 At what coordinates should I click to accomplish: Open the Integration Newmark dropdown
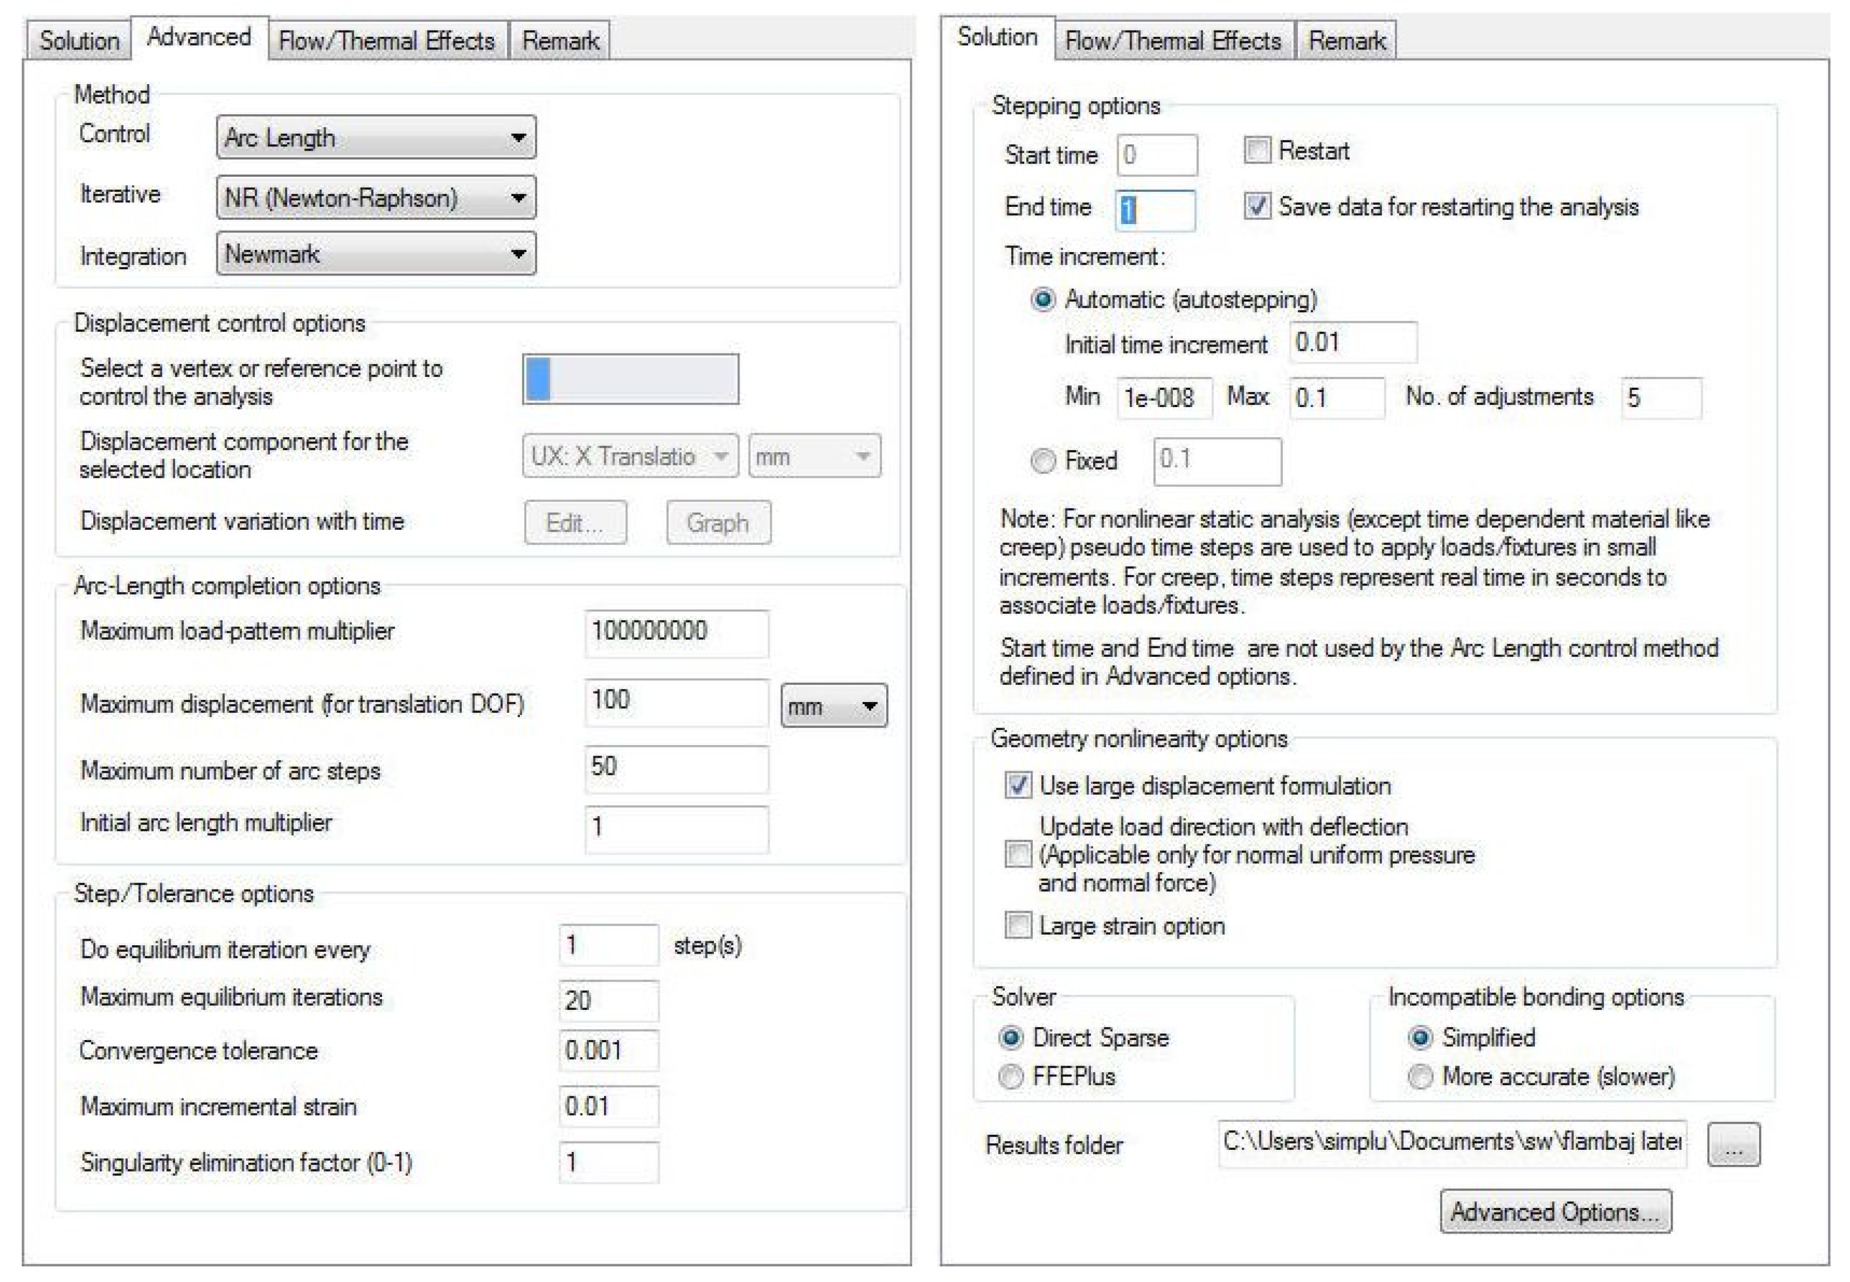375,254
